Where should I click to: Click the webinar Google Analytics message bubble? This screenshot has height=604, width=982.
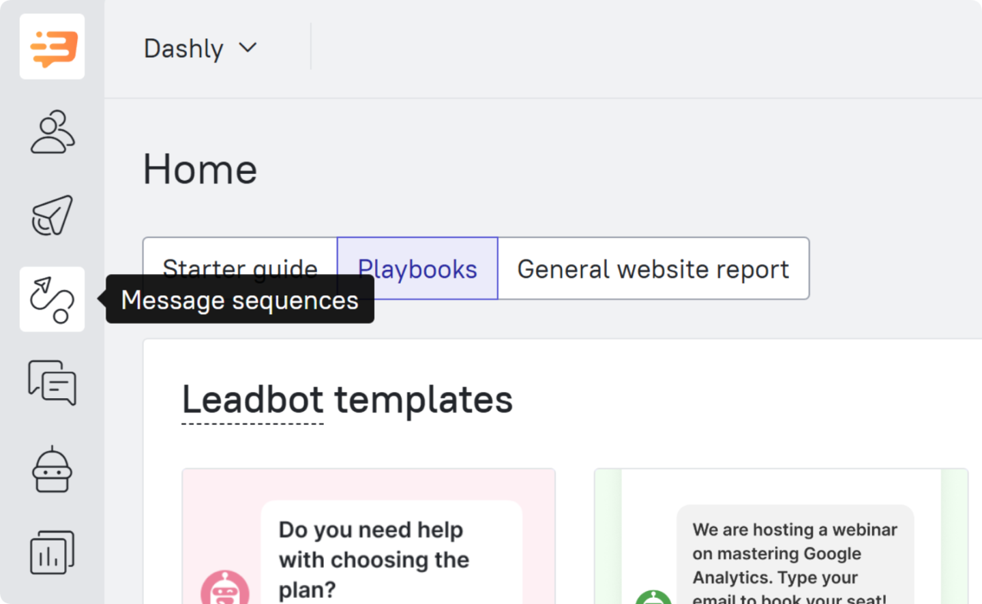(794, 556)
